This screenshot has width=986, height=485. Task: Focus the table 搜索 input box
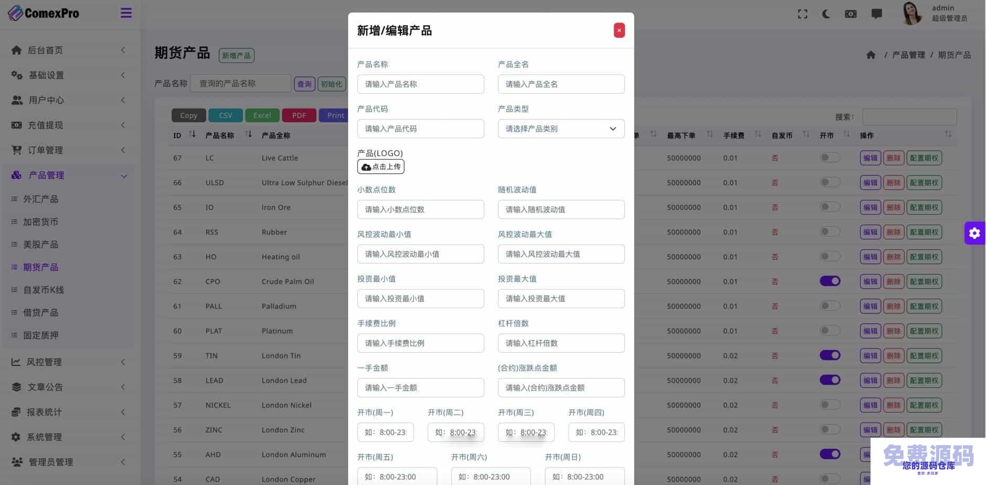[x=909, y=117]
